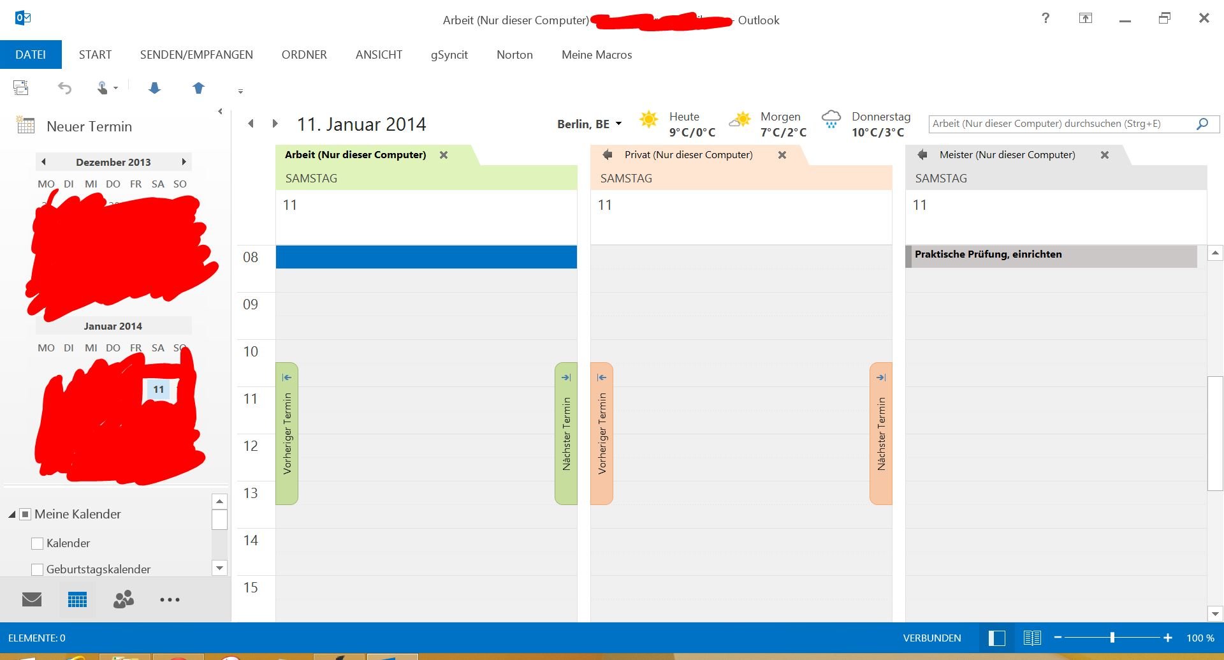Image resolution: width=1224 pixels, height=660 pixels.
Task: Click calendar scrollbar down arrow
Action: [1215, 614]
